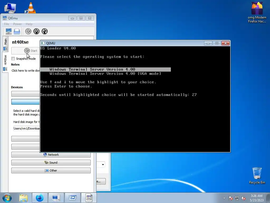The width and height of the screenshot is (270, 203).
Task: Open the network tray icon
Action: click(x=237, y=198)
